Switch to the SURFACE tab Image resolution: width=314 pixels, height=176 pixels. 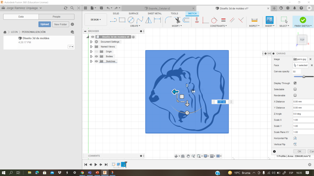(133, 13)
